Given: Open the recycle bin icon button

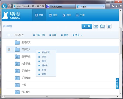Looking at the screenshot, I should click(109, 26).
